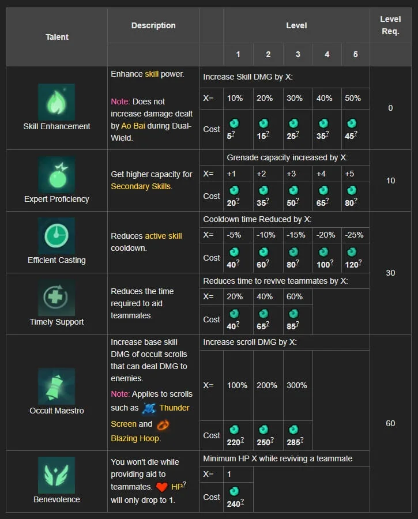The width and height of the screenshot is (418, 519).
Task: Click the Thunder Screen scroll icon
Action: [150, 408]
